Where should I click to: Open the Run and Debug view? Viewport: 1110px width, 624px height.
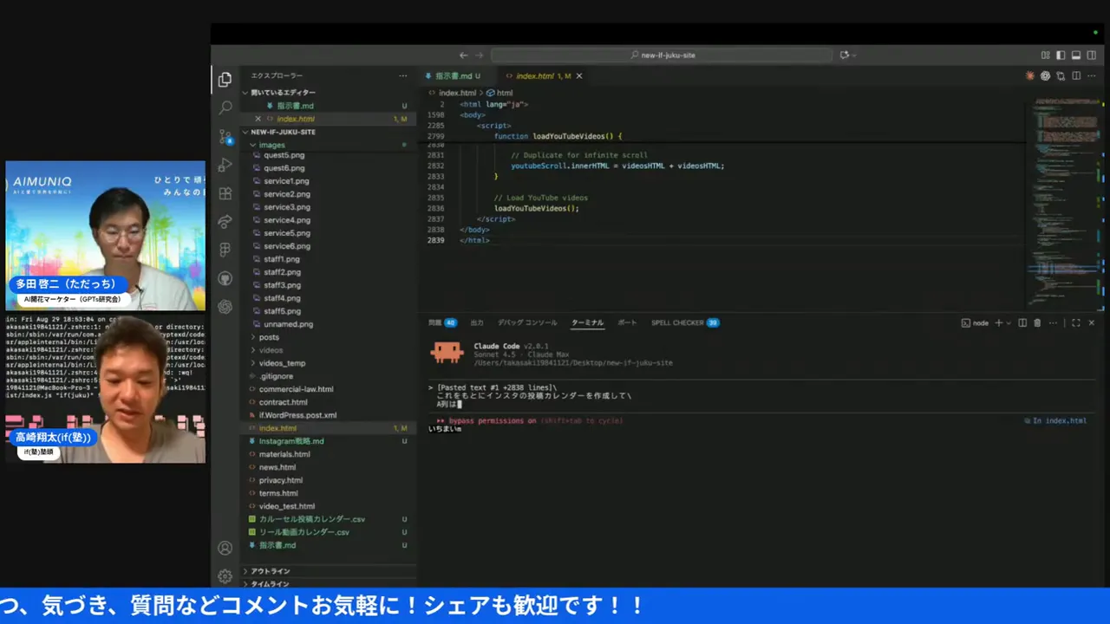225,165
